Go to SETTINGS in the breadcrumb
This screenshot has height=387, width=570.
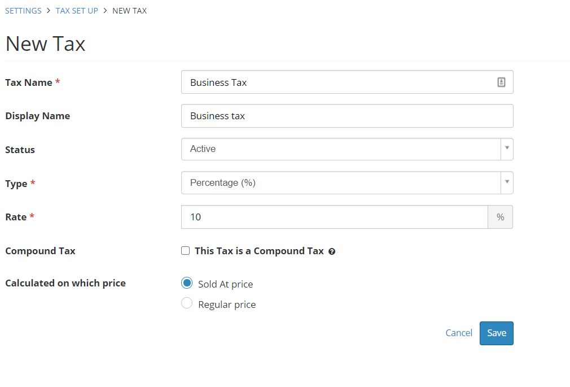23,11
